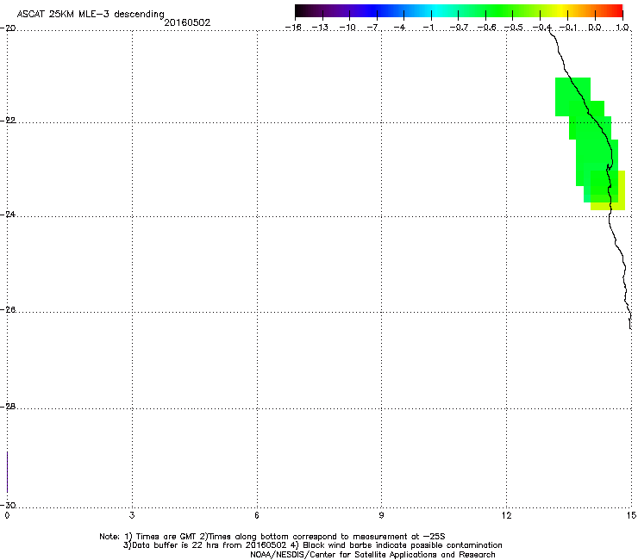Click the purple line segment near -30
This screenshot has width=638, height=560.
coord(7,472)
